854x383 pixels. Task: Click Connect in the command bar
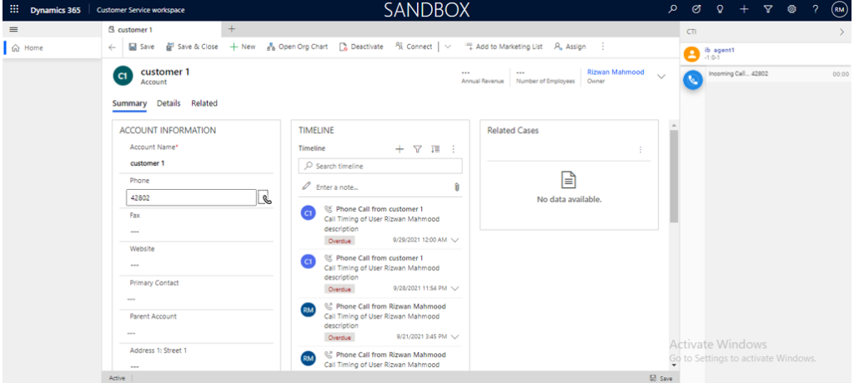[x=414, y=47]
